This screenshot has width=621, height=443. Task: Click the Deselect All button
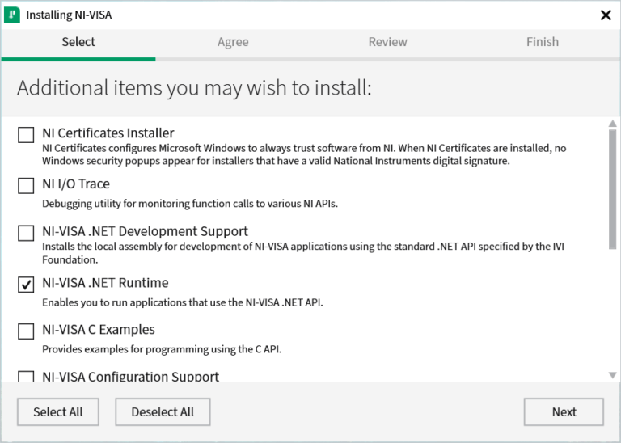point(163,411)
